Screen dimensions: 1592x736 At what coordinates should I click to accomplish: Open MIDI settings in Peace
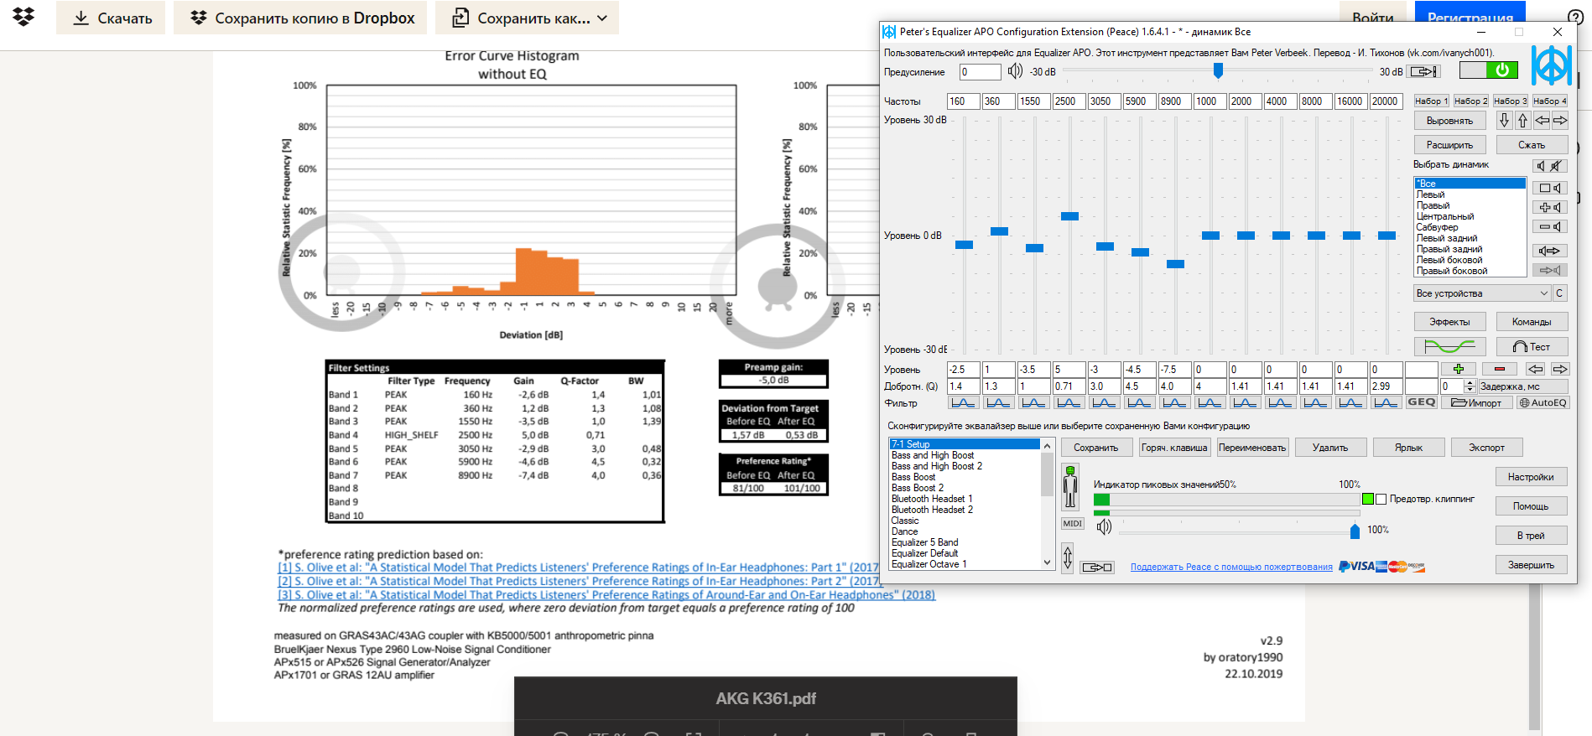click(1073, 523)
